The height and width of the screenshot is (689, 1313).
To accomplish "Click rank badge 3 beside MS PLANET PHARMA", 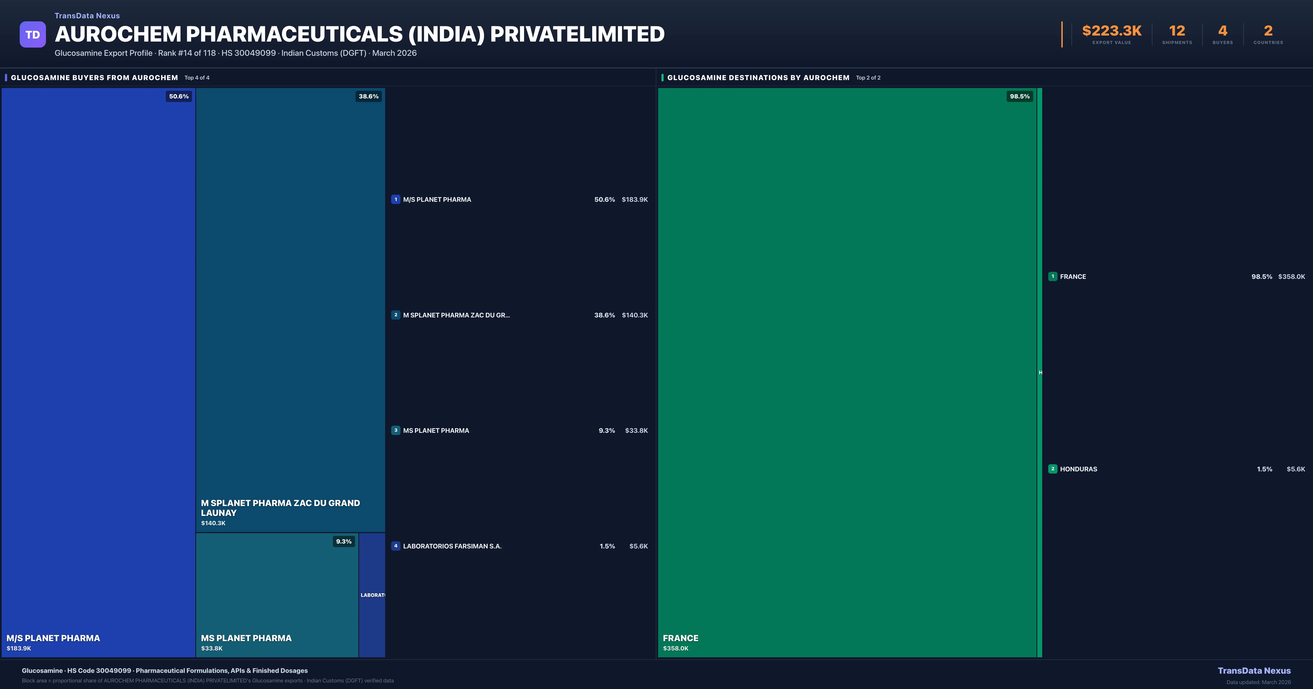I will coord(396,430).
